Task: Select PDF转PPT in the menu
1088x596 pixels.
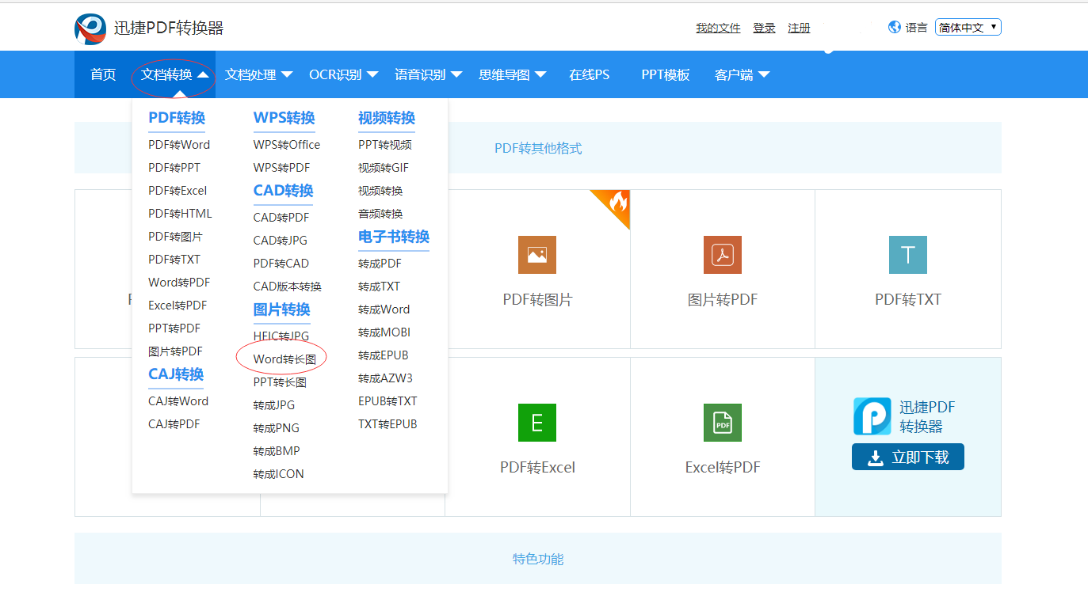Action: [174, 168]
